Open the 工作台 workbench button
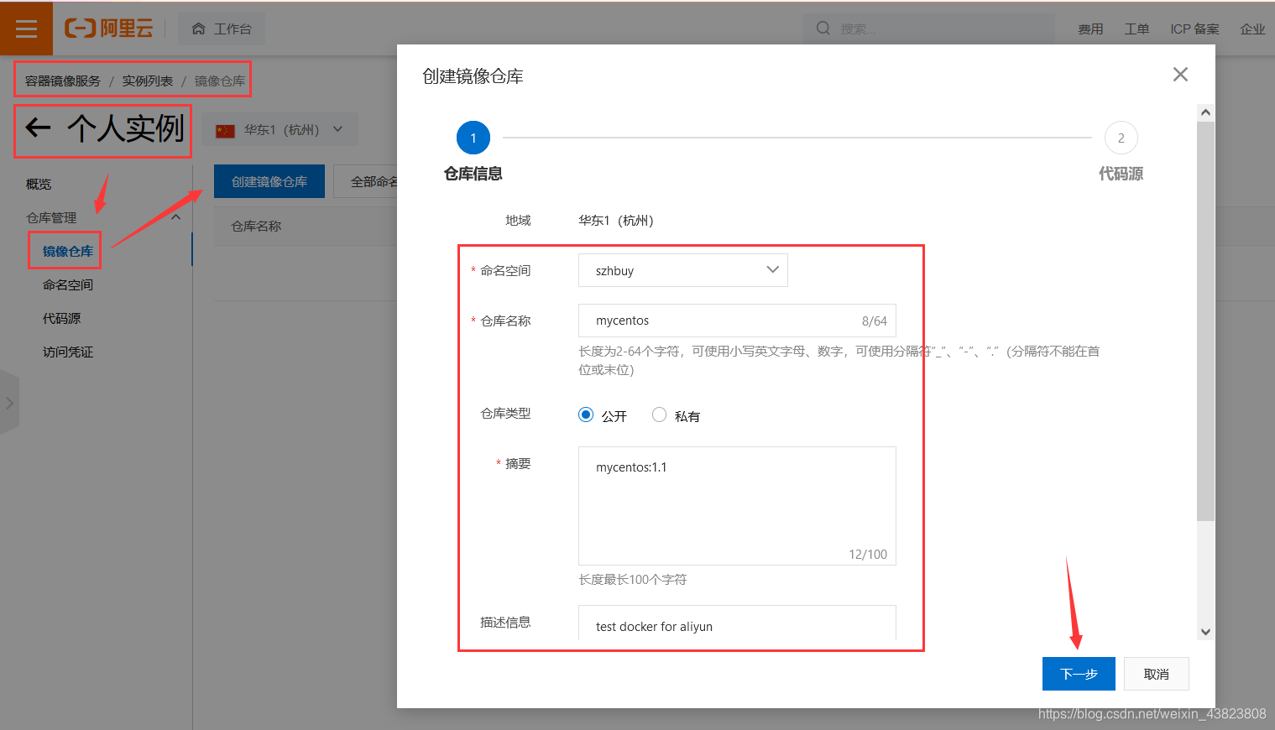 coord(222,29)
